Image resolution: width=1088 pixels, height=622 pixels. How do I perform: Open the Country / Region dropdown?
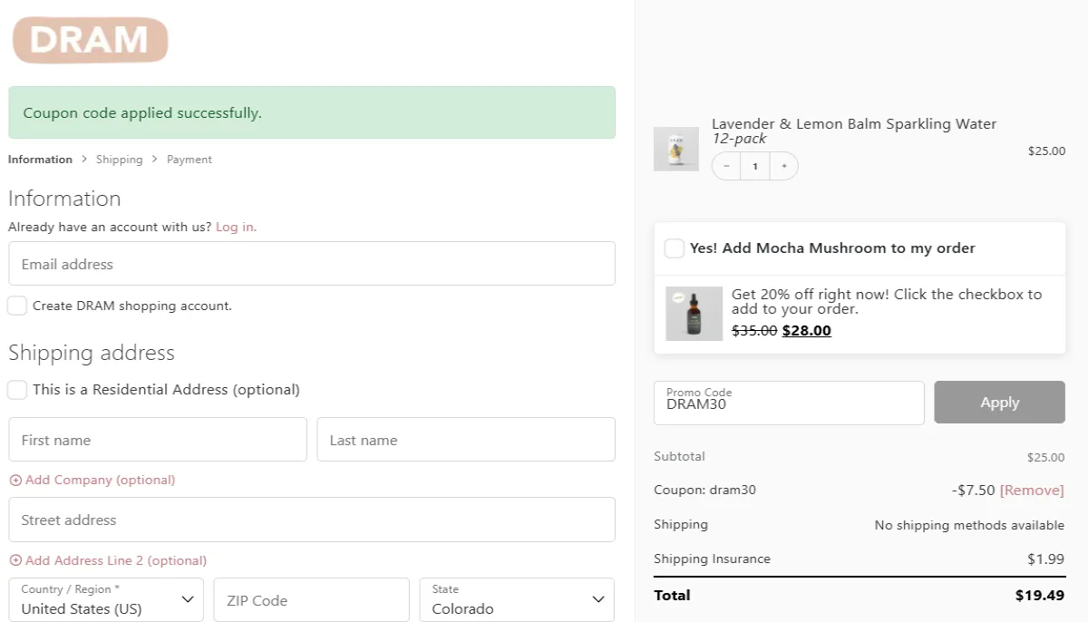(x=106, y=600)
